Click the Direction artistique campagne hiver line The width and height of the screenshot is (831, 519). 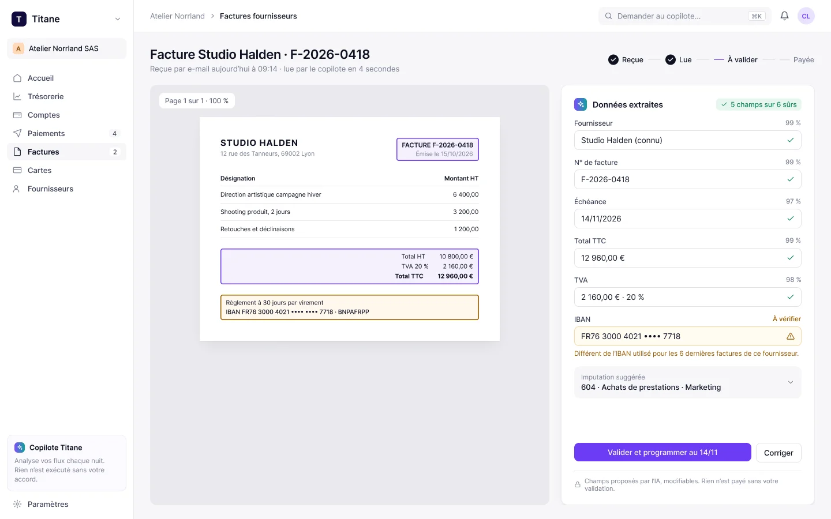[x=349, y=194]
